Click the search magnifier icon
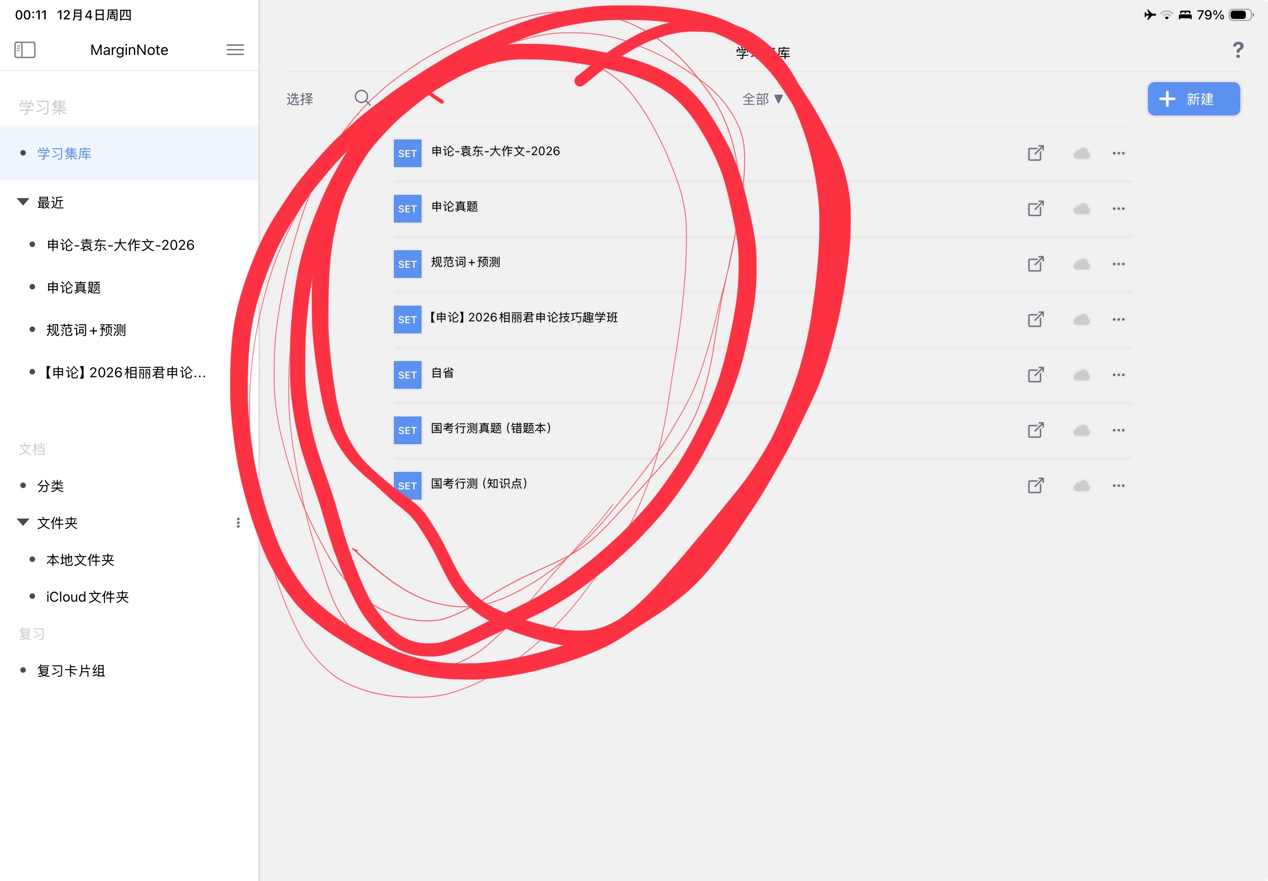1268x881 pixels. pos(362,98)
